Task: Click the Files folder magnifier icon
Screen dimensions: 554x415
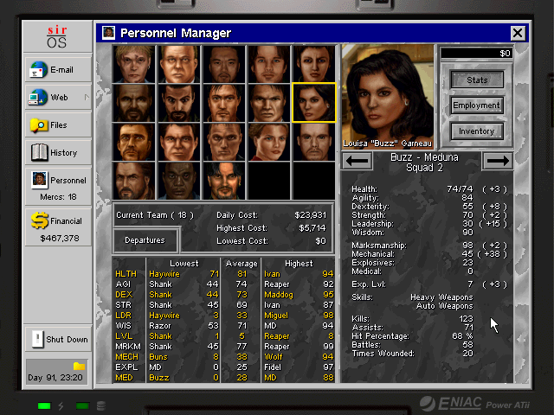Action: point(39,125)
